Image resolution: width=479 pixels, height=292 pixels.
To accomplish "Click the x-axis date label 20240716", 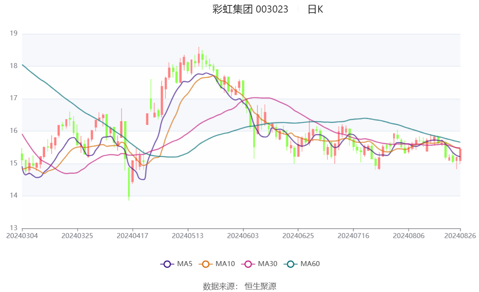I will pyautogui.click(x=353, y=236).
